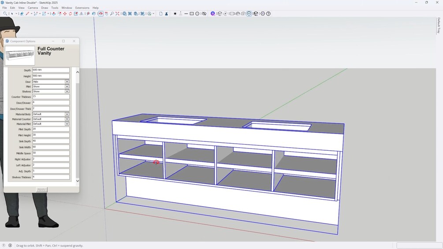Click the Component Options scroll up arrow
Image resolution: width=443 pixels, height=249 pixels.
point(78,72)
